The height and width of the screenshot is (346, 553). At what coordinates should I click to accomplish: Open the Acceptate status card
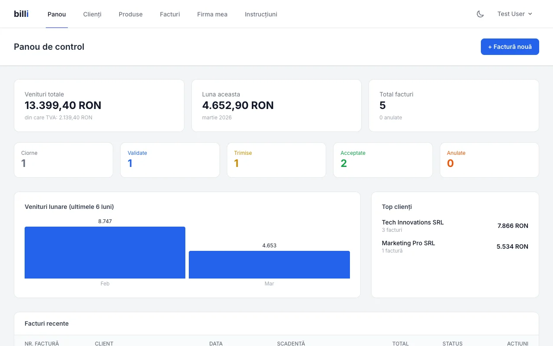383,160
